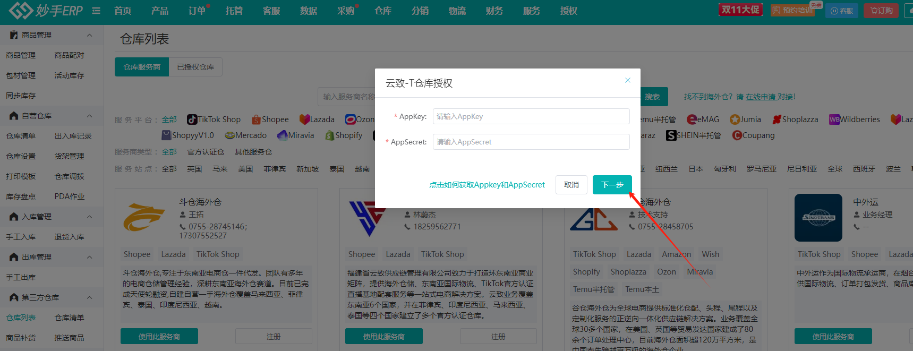Screen dimensions: 913x351
Task: Open 货架管理 in sidebar
Action: pyautogui.click(x=69, y=156)
